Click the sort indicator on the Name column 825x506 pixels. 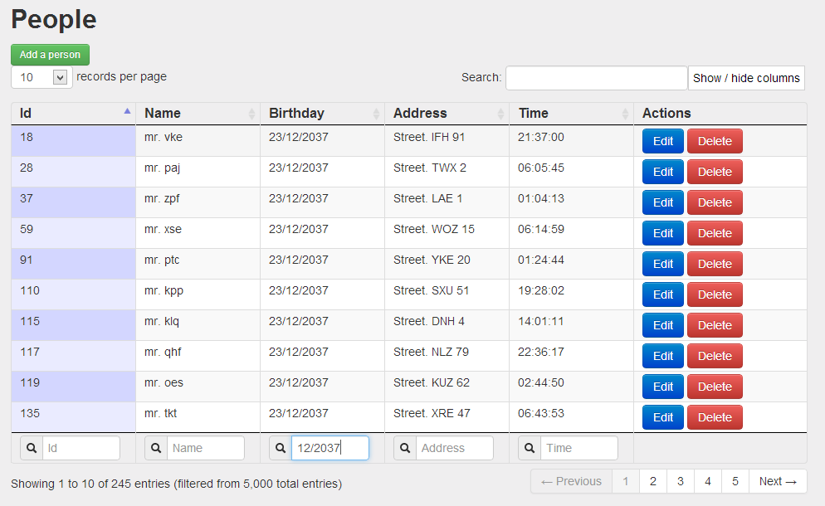click(251, 113)
